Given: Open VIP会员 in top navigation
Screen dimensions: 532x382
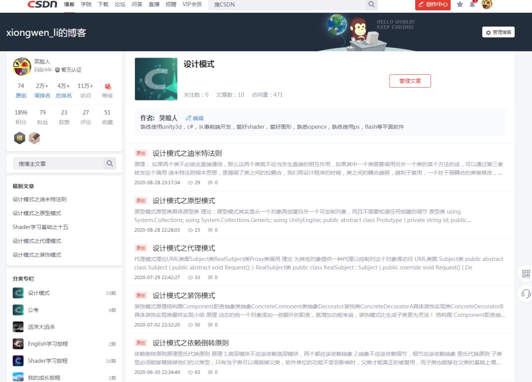Looking at the screenshot, I should pyautogui.click(x=192, y=4).
